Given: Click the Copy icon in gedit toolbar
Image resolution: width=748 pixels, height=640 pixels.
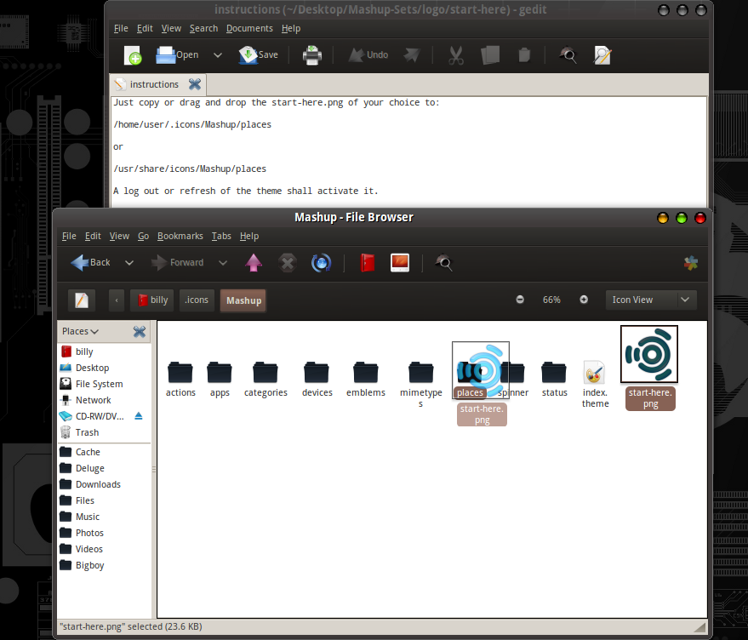Looking at the screenshot, I should point(490,55).
